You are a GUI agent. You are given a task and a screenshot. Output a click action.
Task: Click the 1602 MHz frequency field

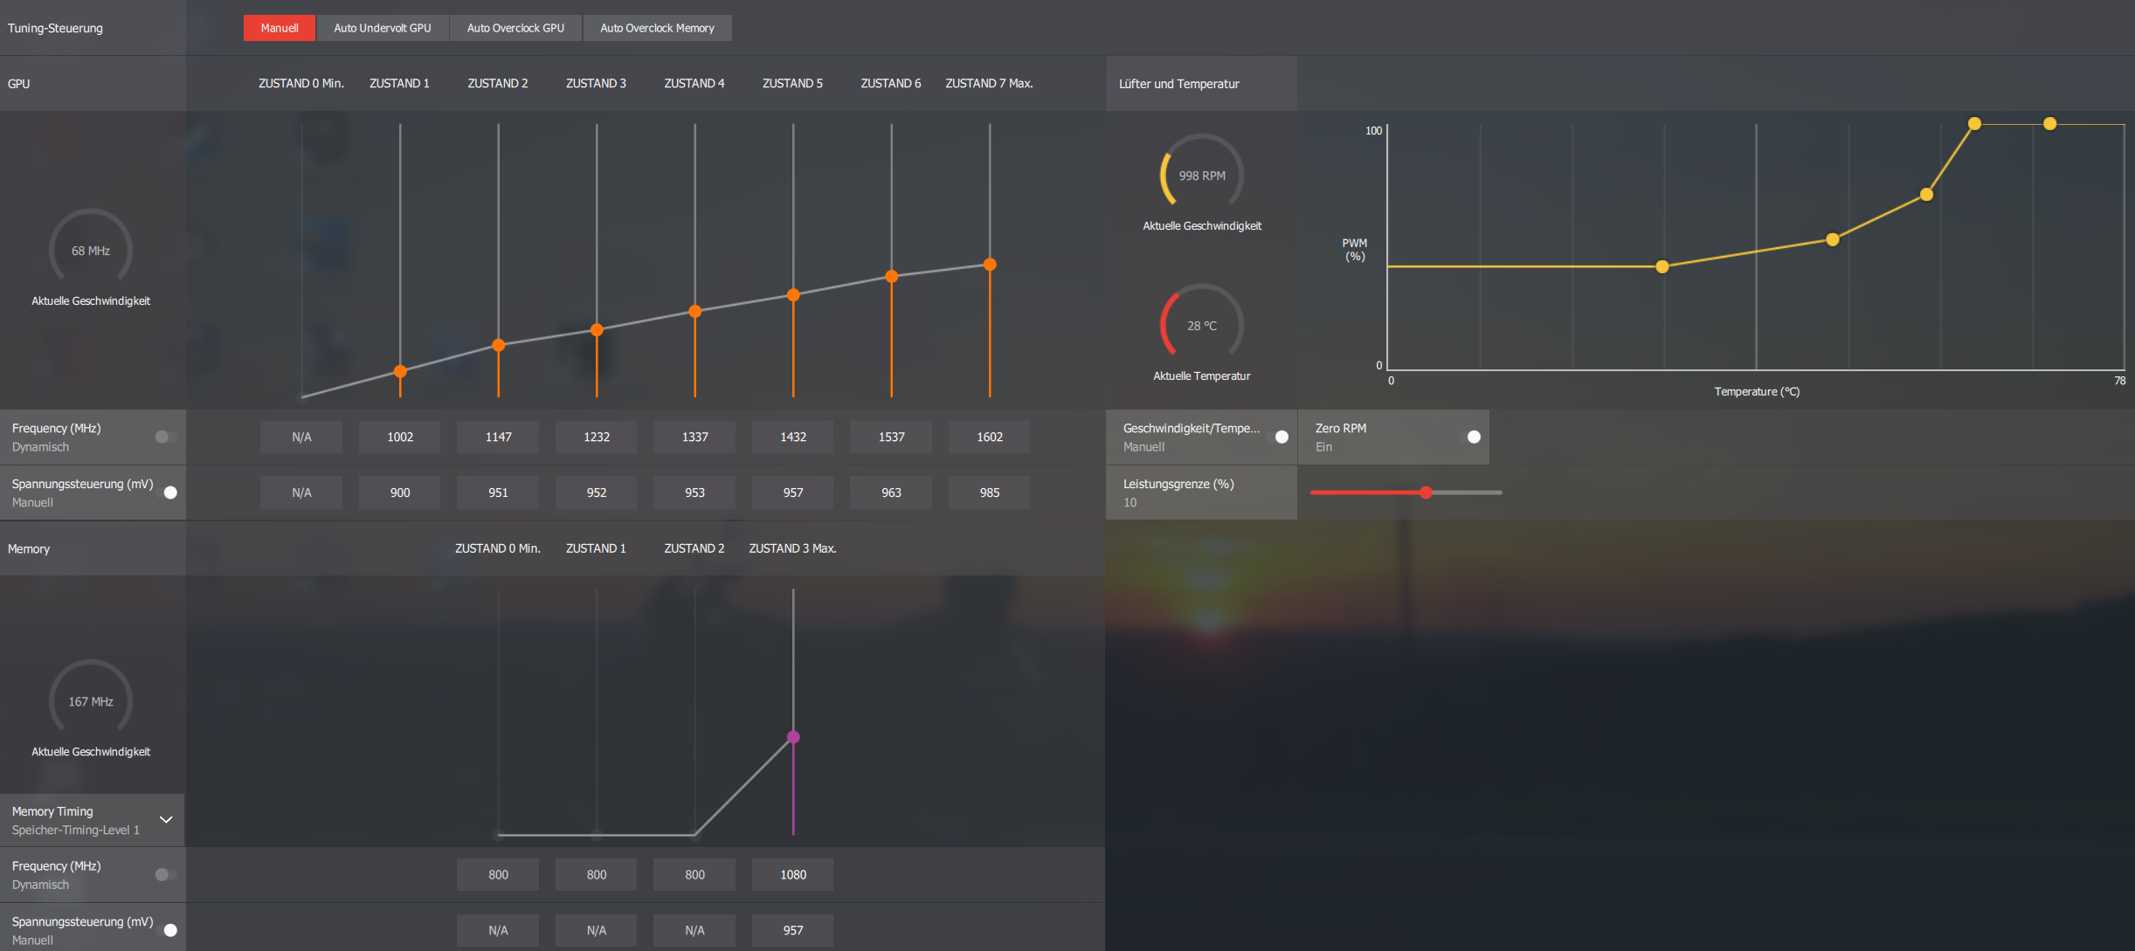989,437
